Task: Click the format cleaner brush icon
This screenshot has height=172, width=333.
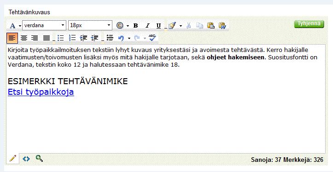Action: click(172, 25)
